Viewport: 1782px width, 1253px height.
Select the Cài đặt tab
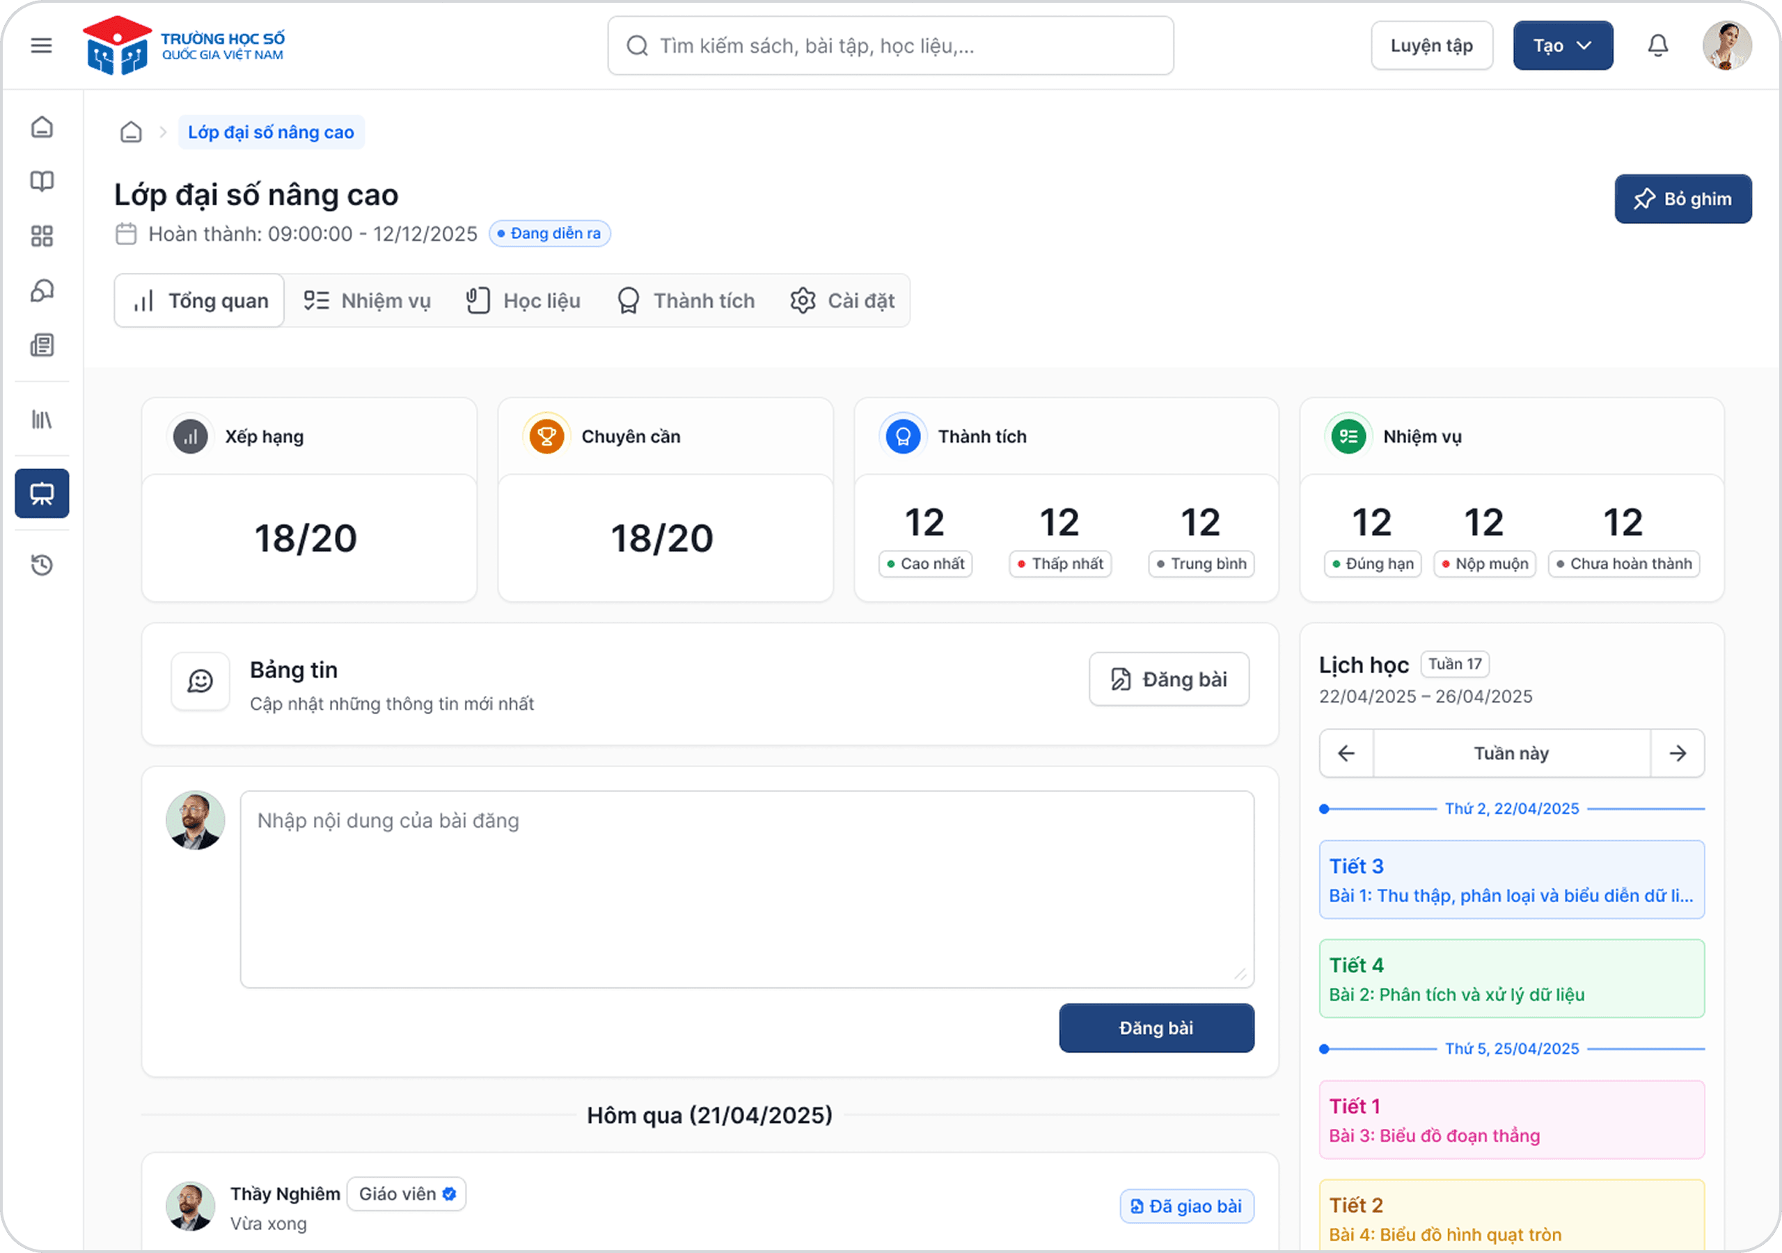843,301
